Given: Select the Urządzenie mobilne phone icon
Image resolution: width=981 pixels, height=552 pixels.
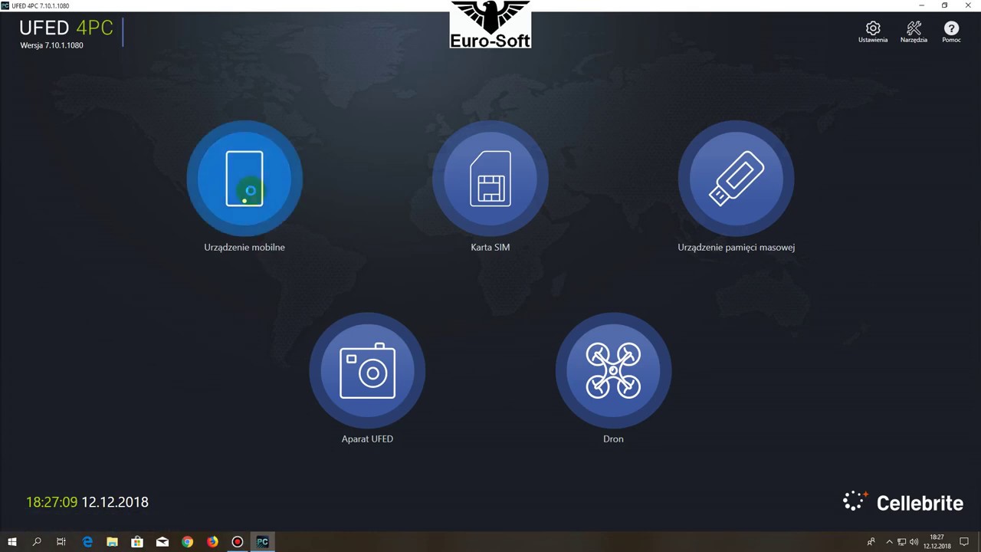Looking at the screenshot, I should click(x=244, y=179).
